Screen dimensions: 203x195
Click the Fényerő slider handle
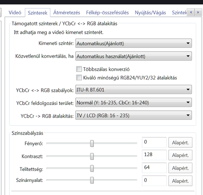click(x=92, y=143)
